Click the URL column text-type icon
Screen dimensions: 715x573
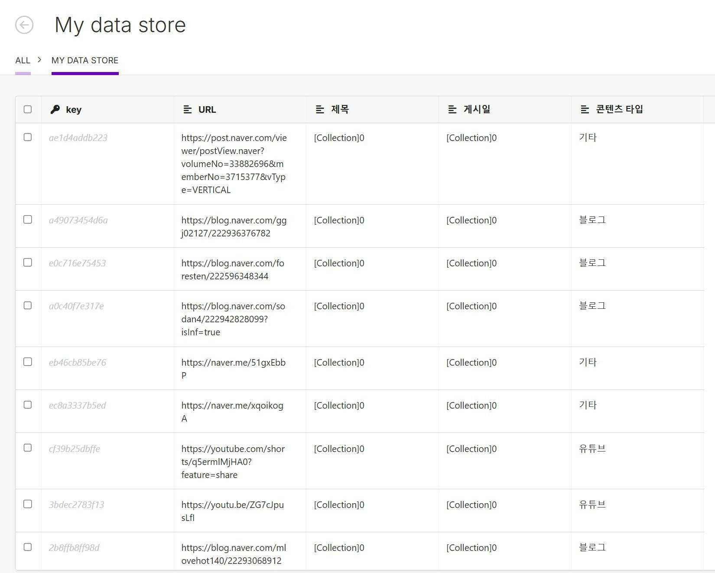click(x=188, y=109)
